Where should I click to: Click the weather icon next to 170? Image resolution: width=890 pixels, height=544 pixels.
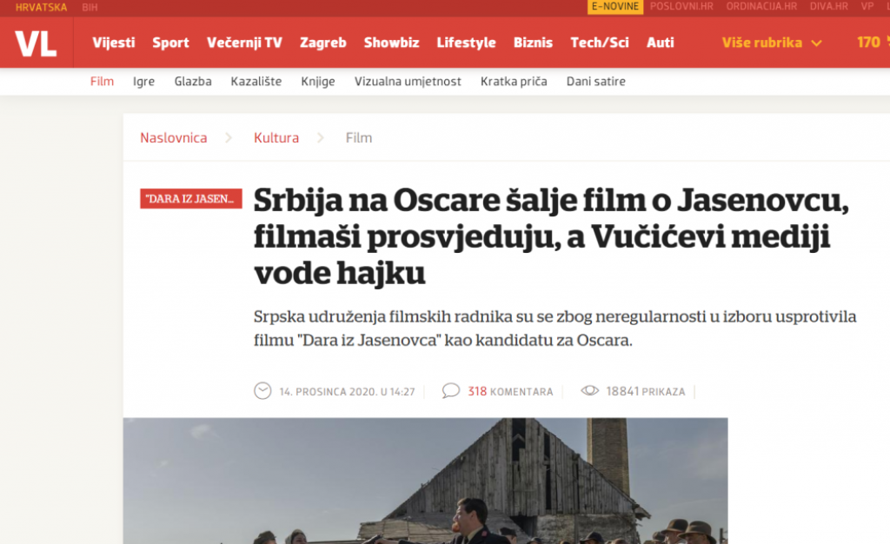886,41
